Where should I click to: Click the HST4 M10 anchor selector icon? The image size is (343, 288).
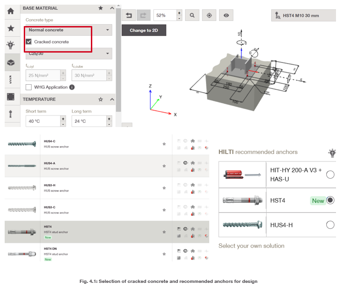click(x=278, y=15)
